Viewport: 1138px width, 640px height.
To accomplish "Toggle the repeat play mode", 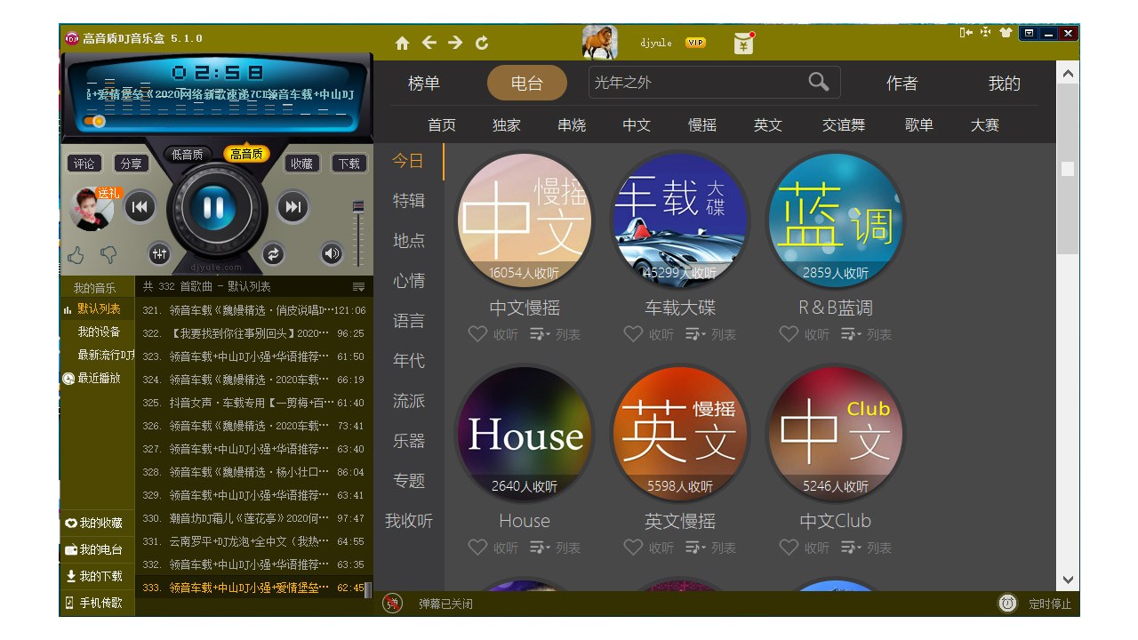I will pos(273,253).
